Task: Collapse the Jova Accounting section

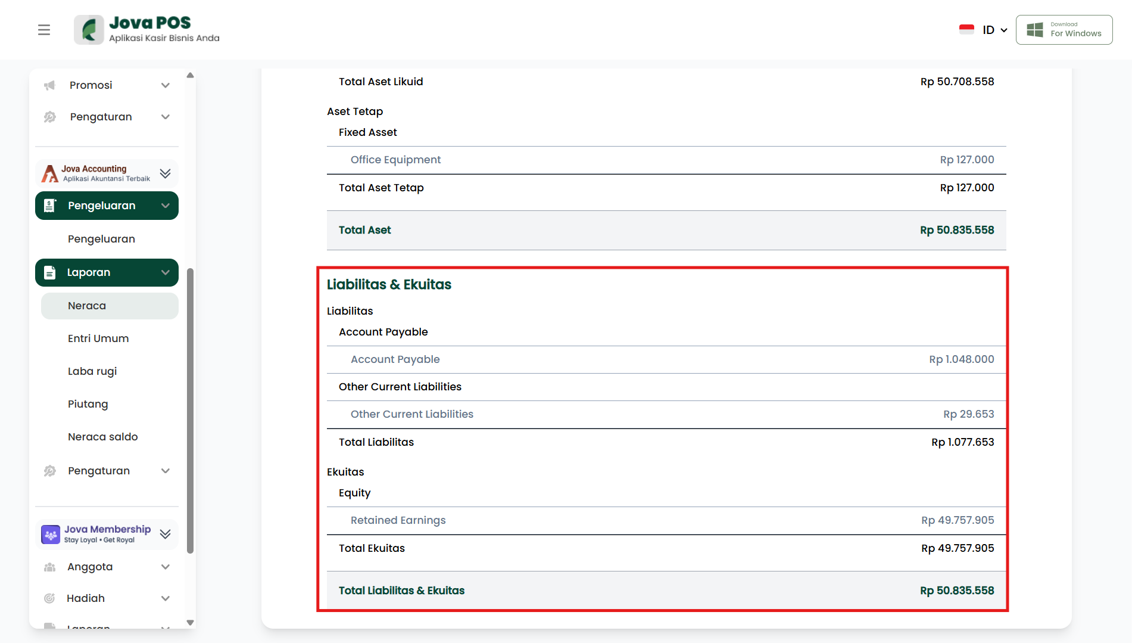Action: 166,173
